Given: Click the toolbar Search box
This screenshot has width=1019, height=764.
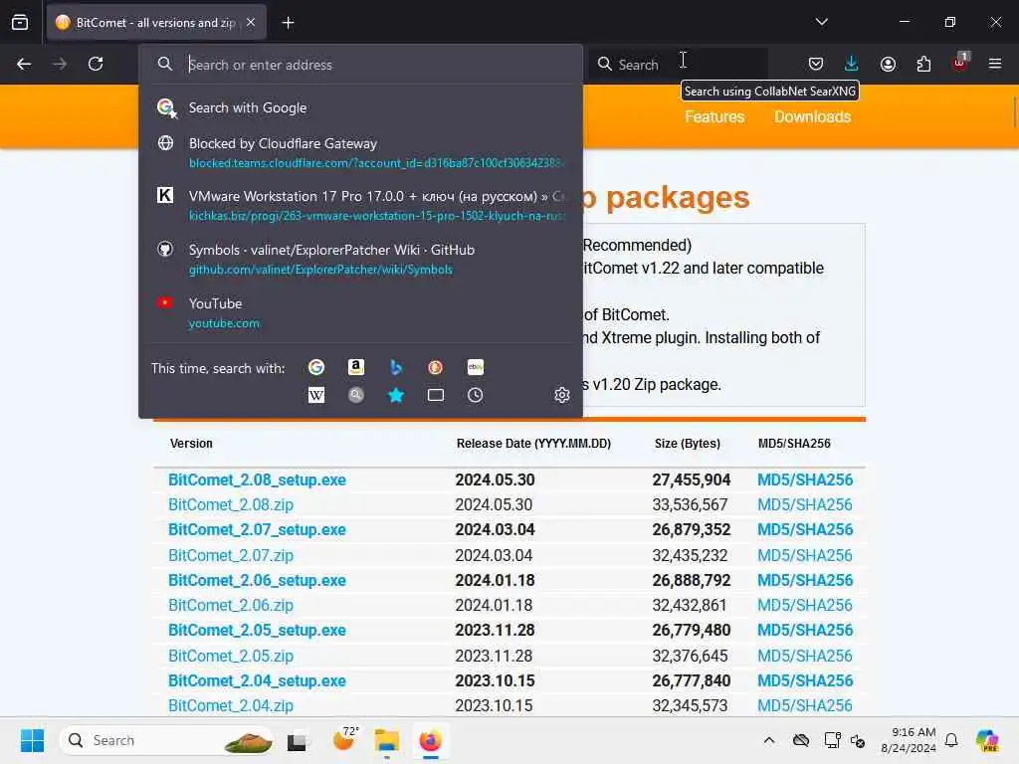Looking at the screenshot, I should click(x=679, y=65).
